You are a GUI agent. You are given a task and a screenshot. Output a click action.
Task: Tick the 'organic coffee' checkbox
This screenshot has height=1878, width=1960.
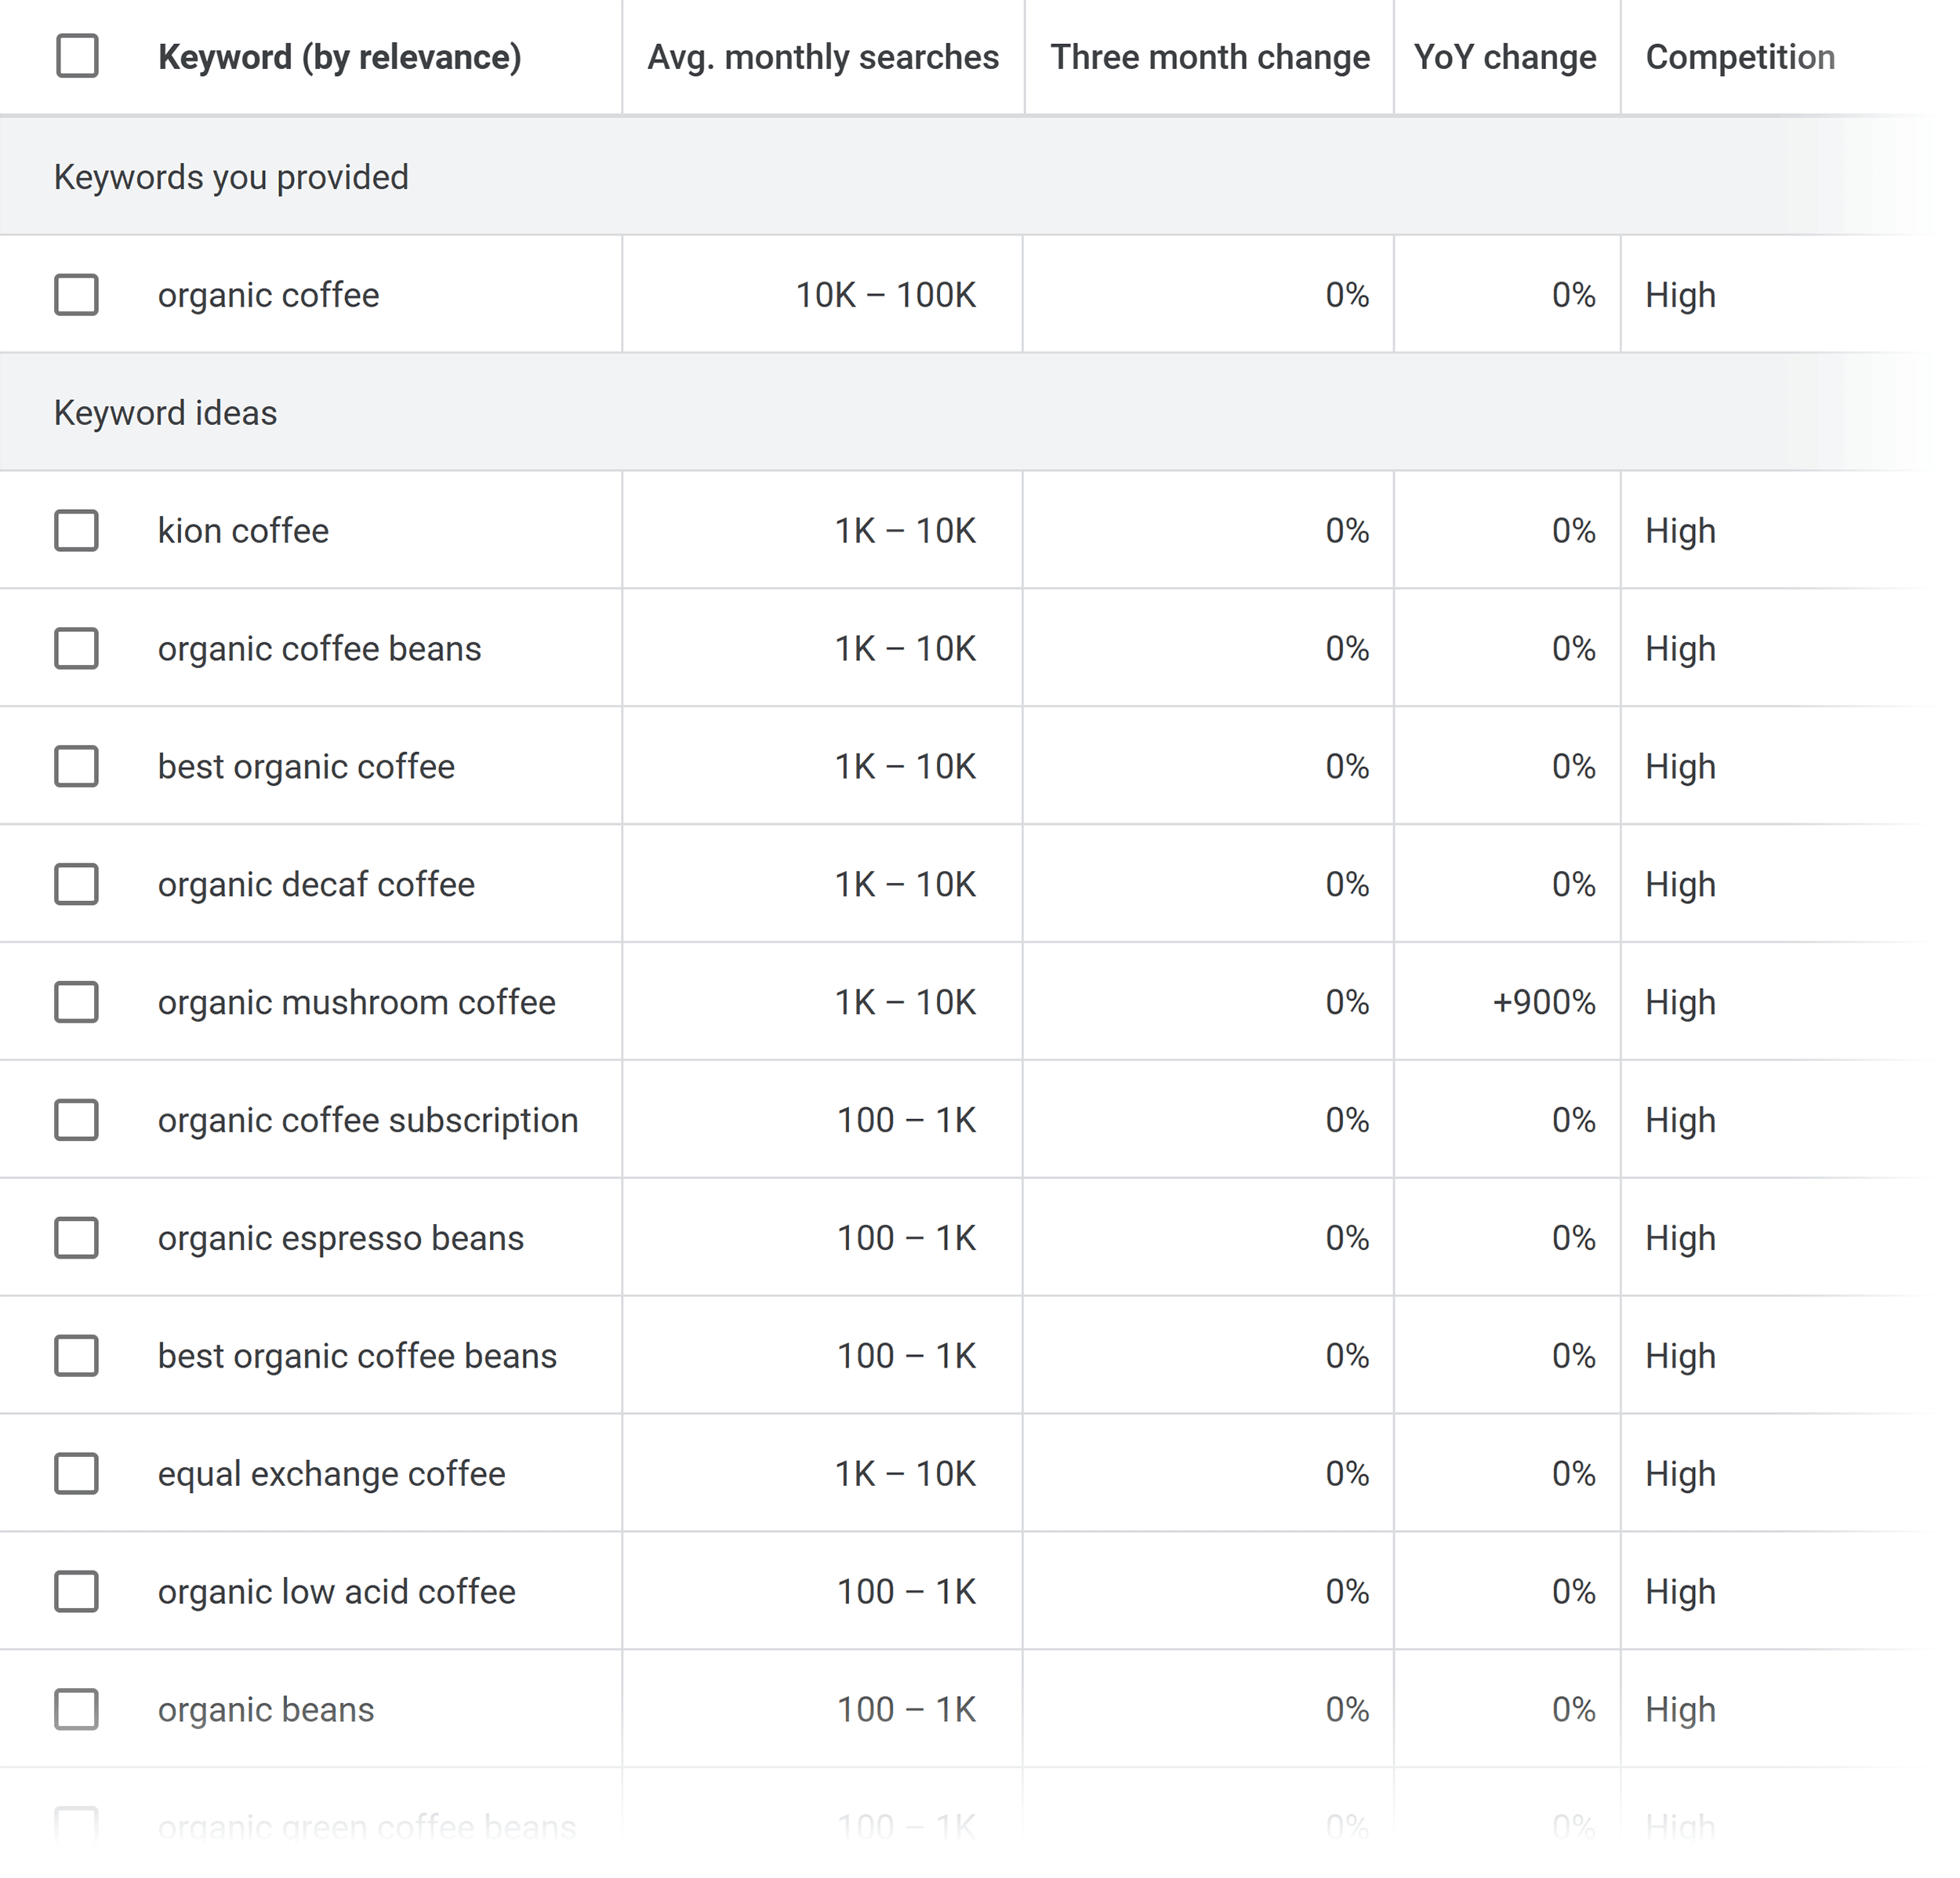tap(76, 295)
